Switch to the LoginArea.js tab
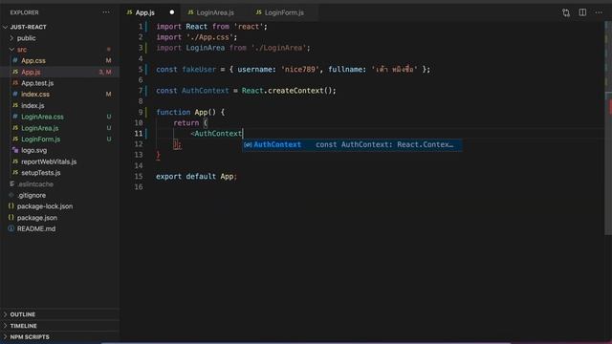This screenshot has height=344, width=612. pyautogui.click(x=215, y=12)
